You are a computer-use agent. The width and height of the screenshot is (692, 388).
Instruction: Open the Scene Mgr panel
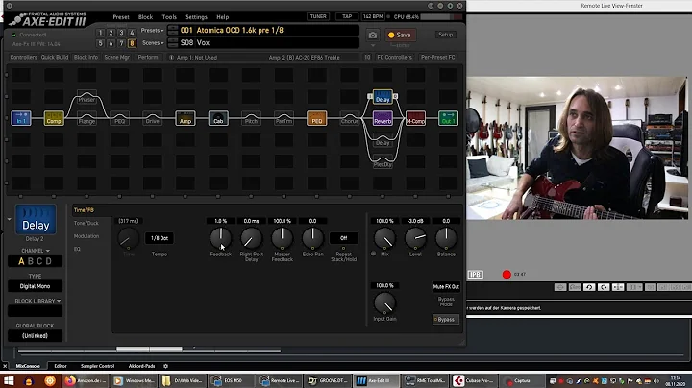tap(116, 58)
